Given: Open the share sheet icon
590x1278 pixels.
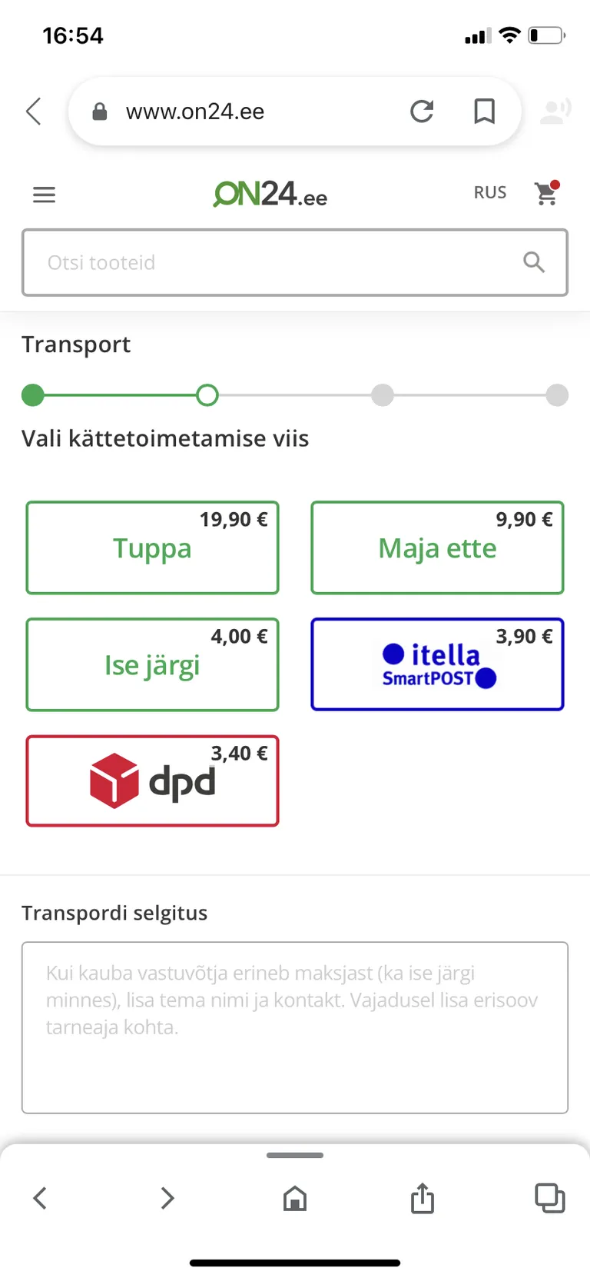Looking at the screenshot, I should [422, 1197].
